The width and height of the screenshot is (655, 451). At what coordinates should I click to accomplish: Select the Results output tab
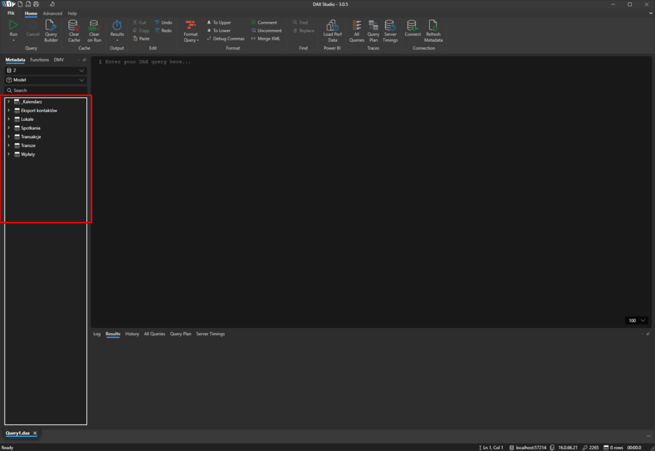pyautogui.click(x=113, y=334)
